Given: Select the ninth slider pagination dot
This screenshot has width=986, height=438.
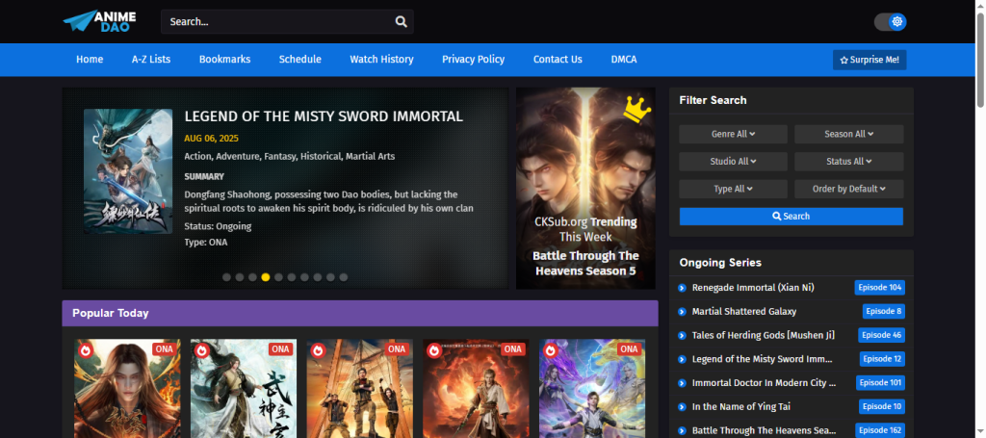Looking at the screenshot, I should [x=331, y=277].
